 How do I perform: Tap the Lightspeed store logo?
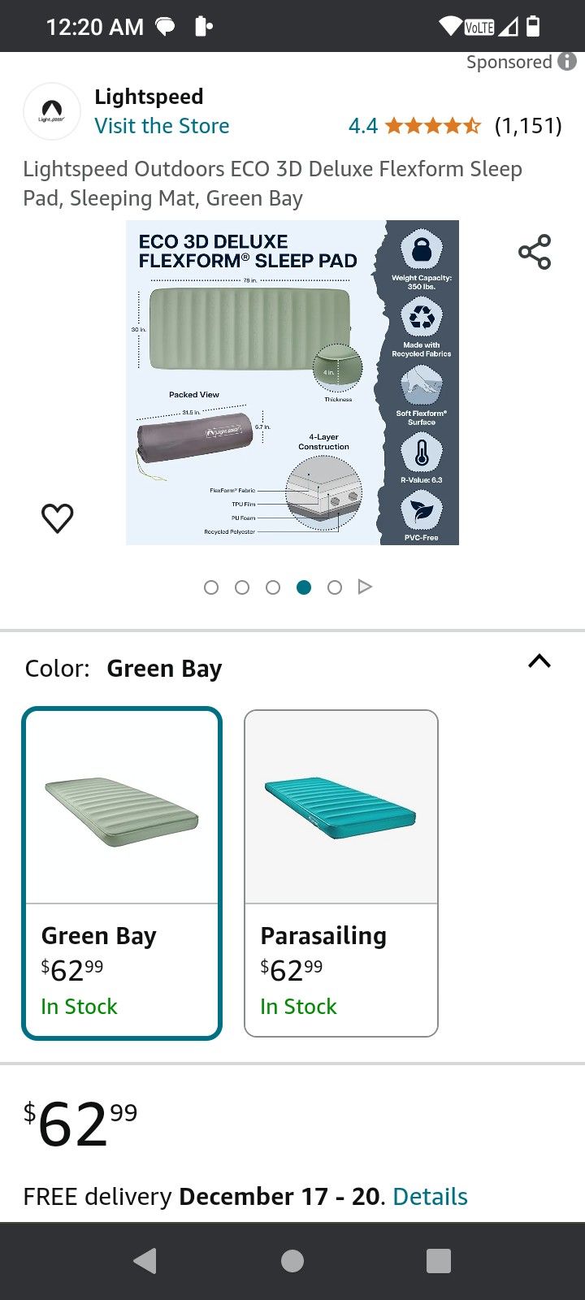pyautogui.click(x=51, y=111)
